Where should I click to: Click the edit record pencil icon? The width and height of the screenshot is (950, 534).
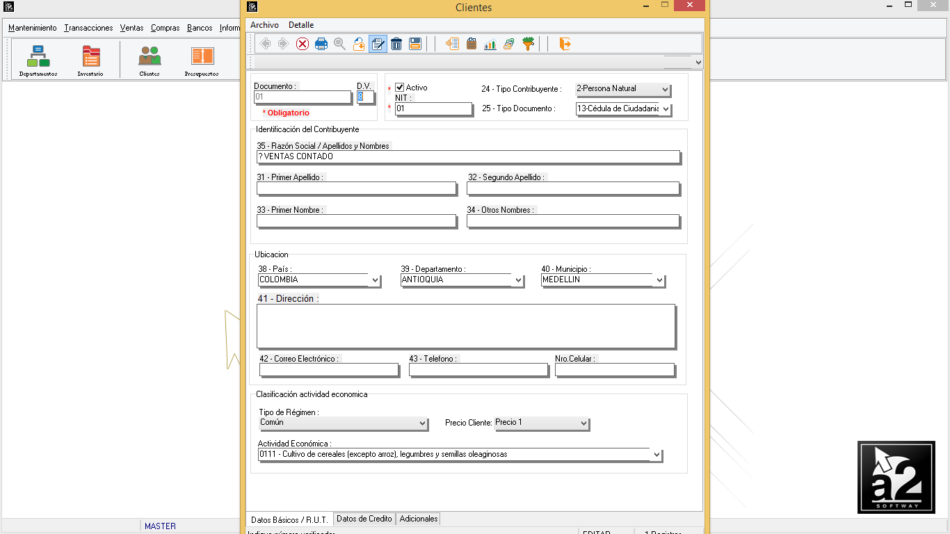coord(378,44)
